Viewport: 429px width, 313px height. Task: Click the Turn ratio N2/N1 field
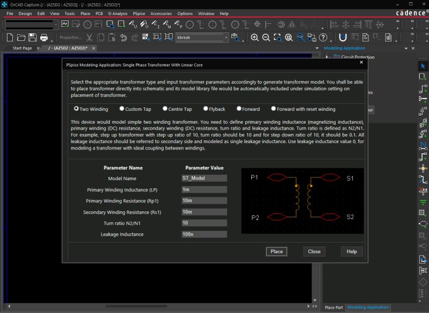[x=204, y=223]
